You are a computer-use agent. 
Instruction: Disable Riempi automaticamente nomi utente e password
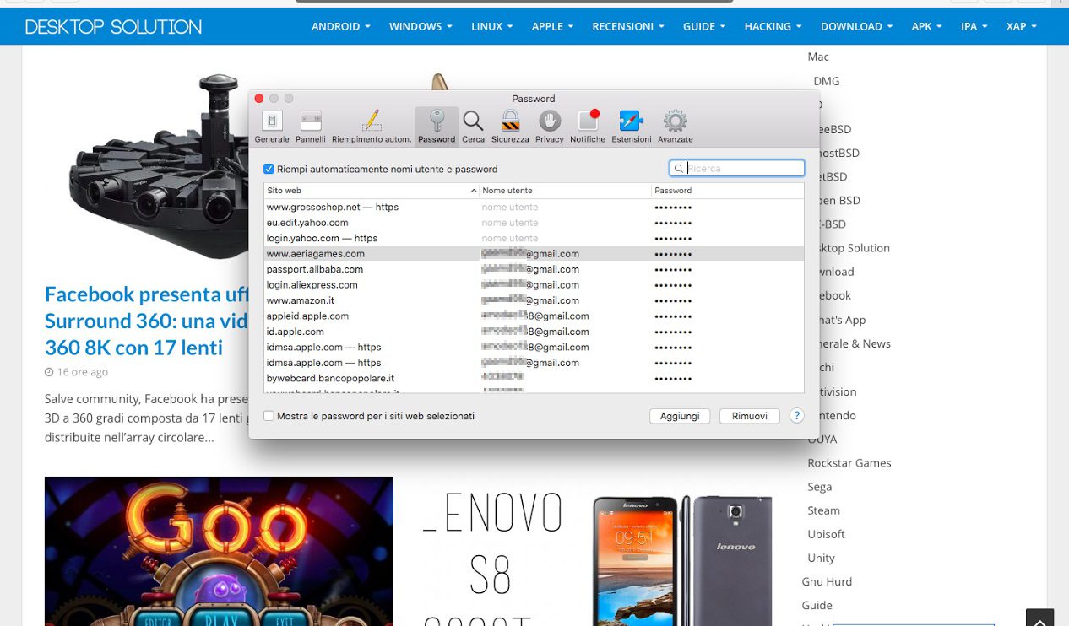(x=269, y=169)
